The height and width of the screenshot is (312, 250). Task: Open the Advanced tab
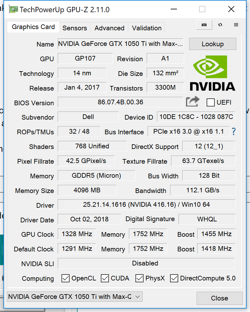[109, 28]
